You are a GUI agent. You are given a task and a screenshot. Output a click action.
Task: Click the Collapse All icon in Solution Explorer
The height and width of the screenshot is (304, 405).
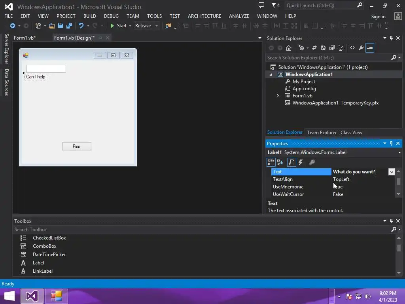(332, 48)
